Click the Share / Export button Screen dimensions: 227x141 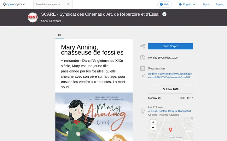pyautogui.click(x=170, y=46)
